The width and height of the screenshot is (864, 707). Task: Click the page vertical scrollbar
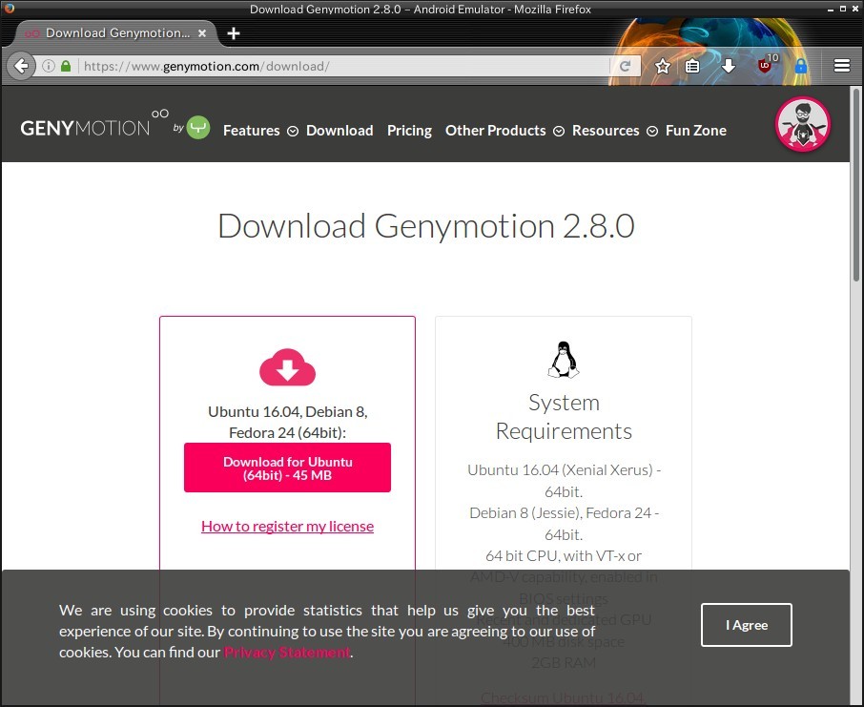pyautogui.click(x=855, y=185)
